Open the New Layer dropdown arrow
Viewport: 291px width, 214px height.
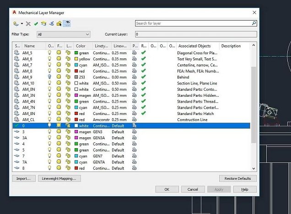pos(22,24)
